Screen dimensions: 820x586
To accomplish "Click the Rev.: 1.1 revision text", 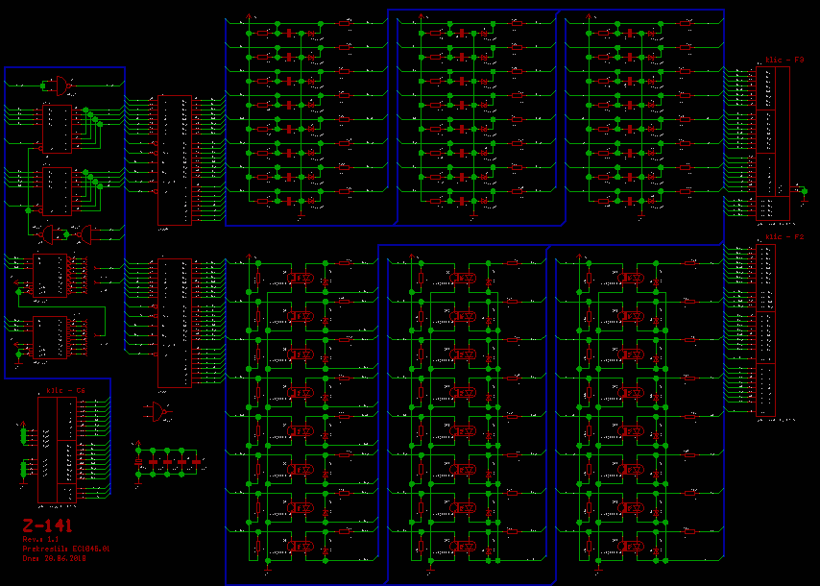I will point(42,540).
